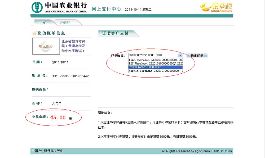265x158 pixels.
Task: Expand the 证书选择 dropdown arrow
Action: 180,55
